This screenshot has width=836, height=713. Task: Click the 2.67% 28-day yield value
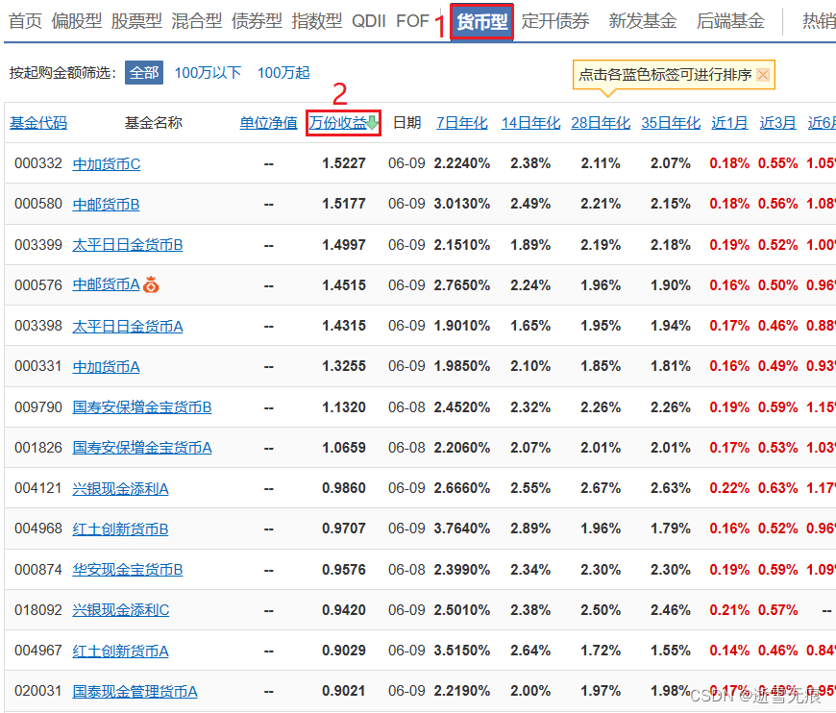(601, 488)
